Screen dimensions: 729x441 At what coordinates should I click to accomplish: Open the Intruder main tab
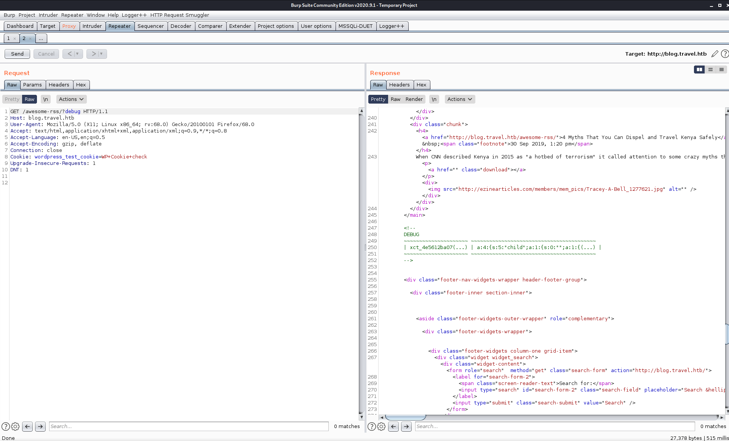coord(92,26)
